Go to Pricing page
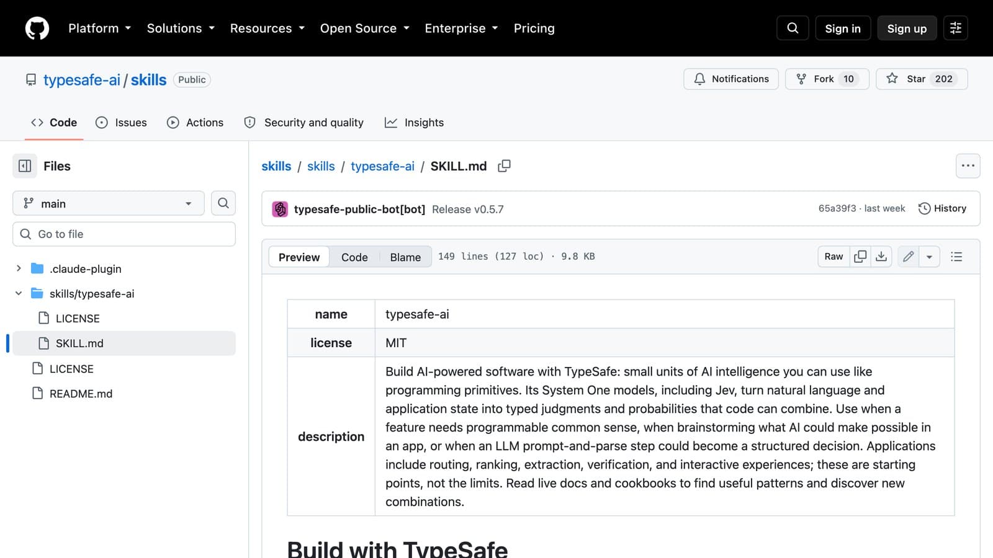 (x=534, y=29)
